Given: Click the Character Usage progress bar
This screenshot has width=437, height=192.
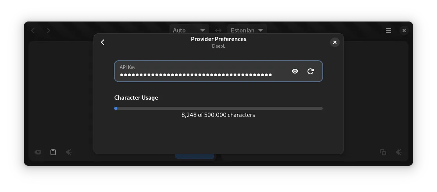Looking at the screenshot, I should (218, 108).
